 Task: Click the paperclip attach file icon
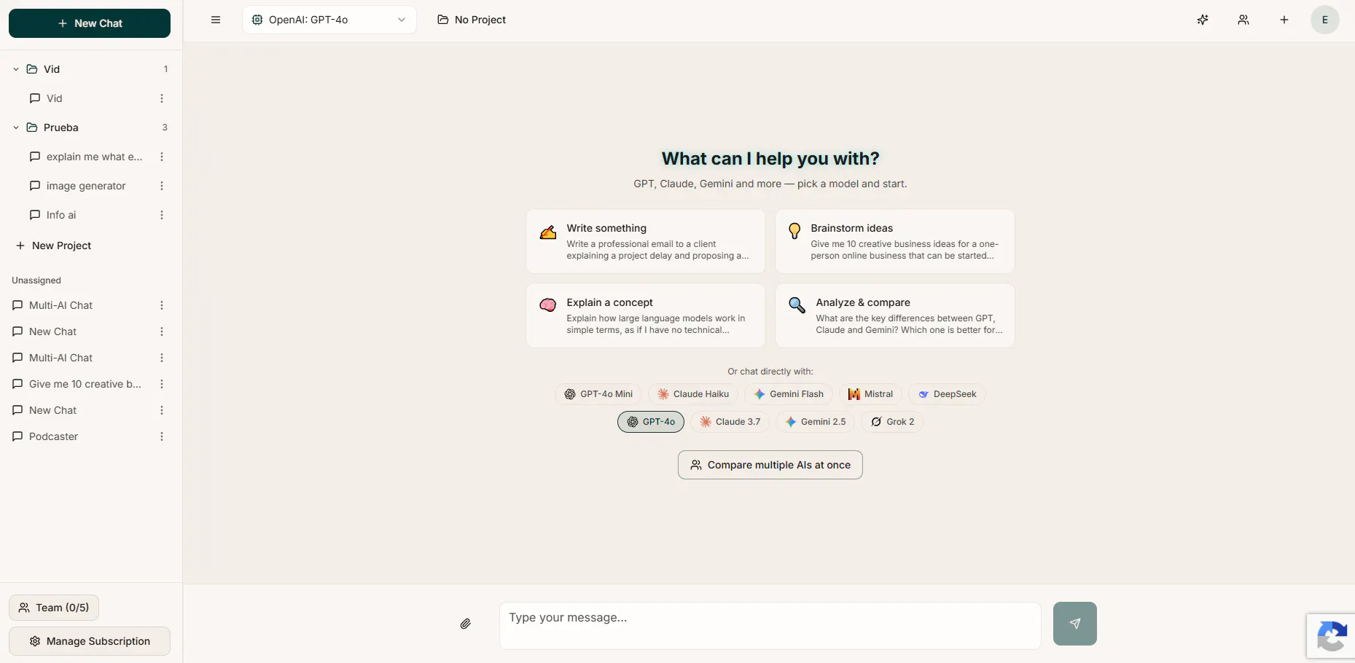[x=466, y=624]
